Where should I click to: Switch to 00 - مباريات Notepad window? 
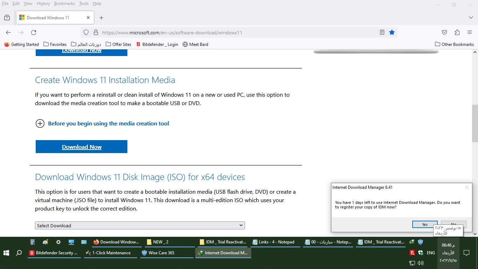pos(328,242)
